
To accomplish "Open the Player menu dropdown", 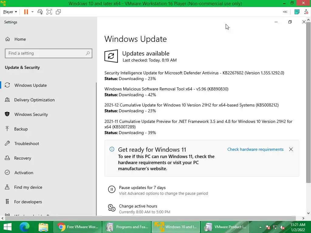I will (x=10, y=12).
